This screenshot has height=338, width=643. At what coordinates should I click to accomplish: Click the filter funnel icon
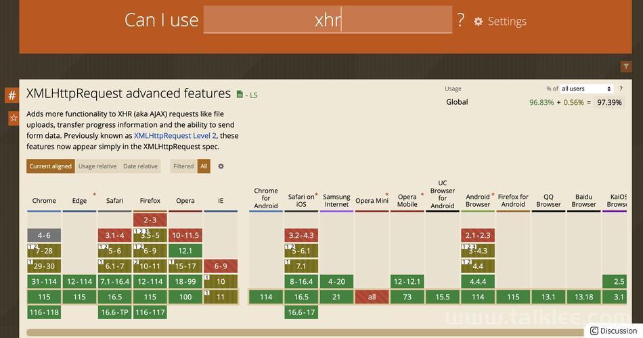tap(626, 66)
